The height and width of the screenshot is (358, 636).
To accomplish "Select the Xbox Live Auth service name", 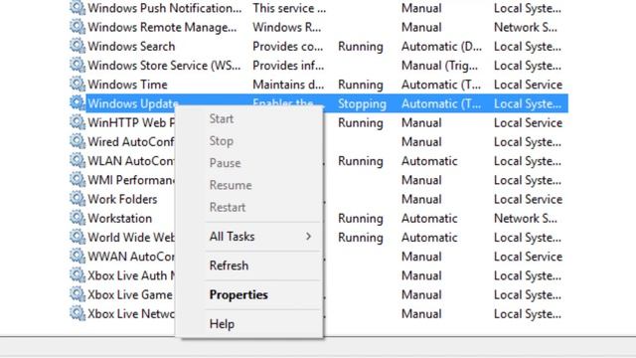I will pos(131,275).
